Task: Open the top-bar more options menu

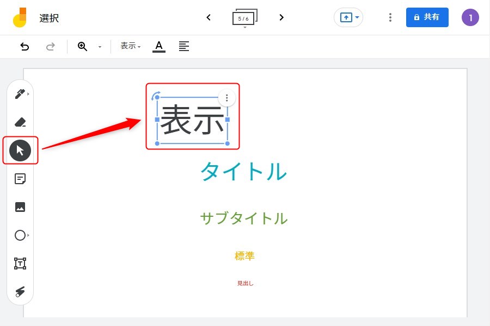Action: point(390,17)
